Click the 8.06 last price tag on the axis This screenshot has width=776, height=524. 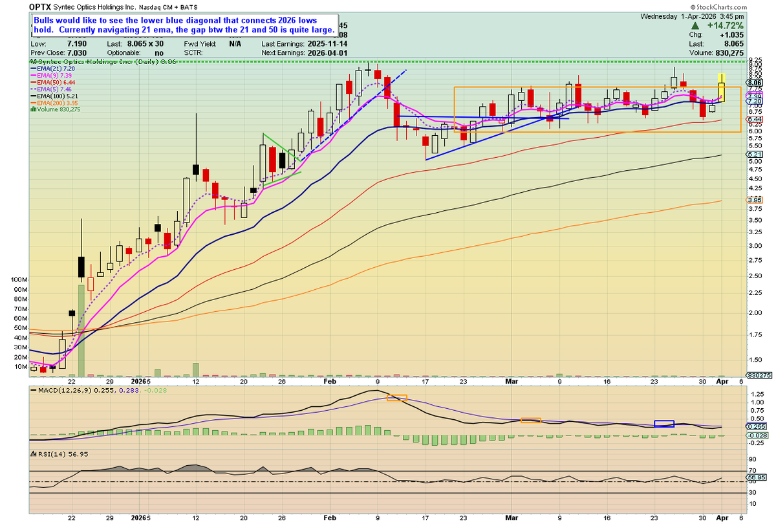[754, 83]
